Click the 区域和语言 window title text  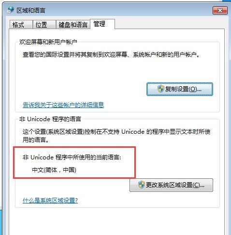click(x=31, y=10)
